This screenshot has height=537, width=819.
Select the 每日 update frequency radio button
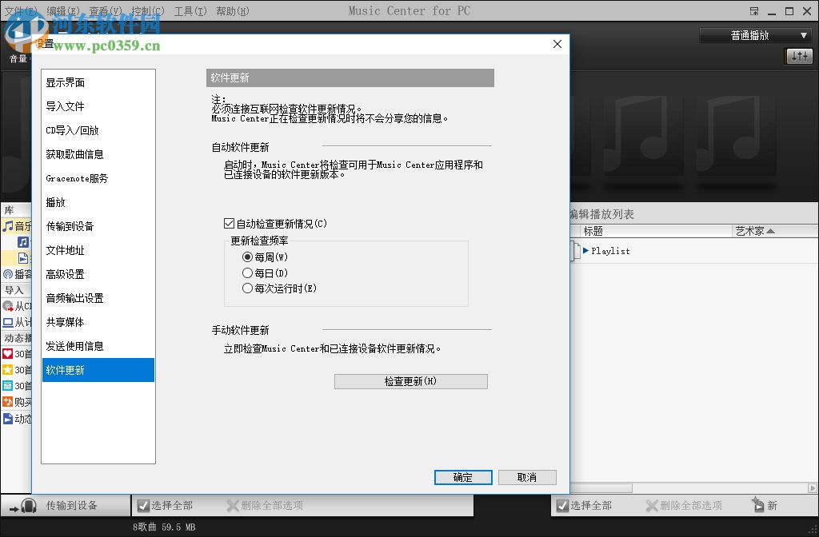pos(248,271)
